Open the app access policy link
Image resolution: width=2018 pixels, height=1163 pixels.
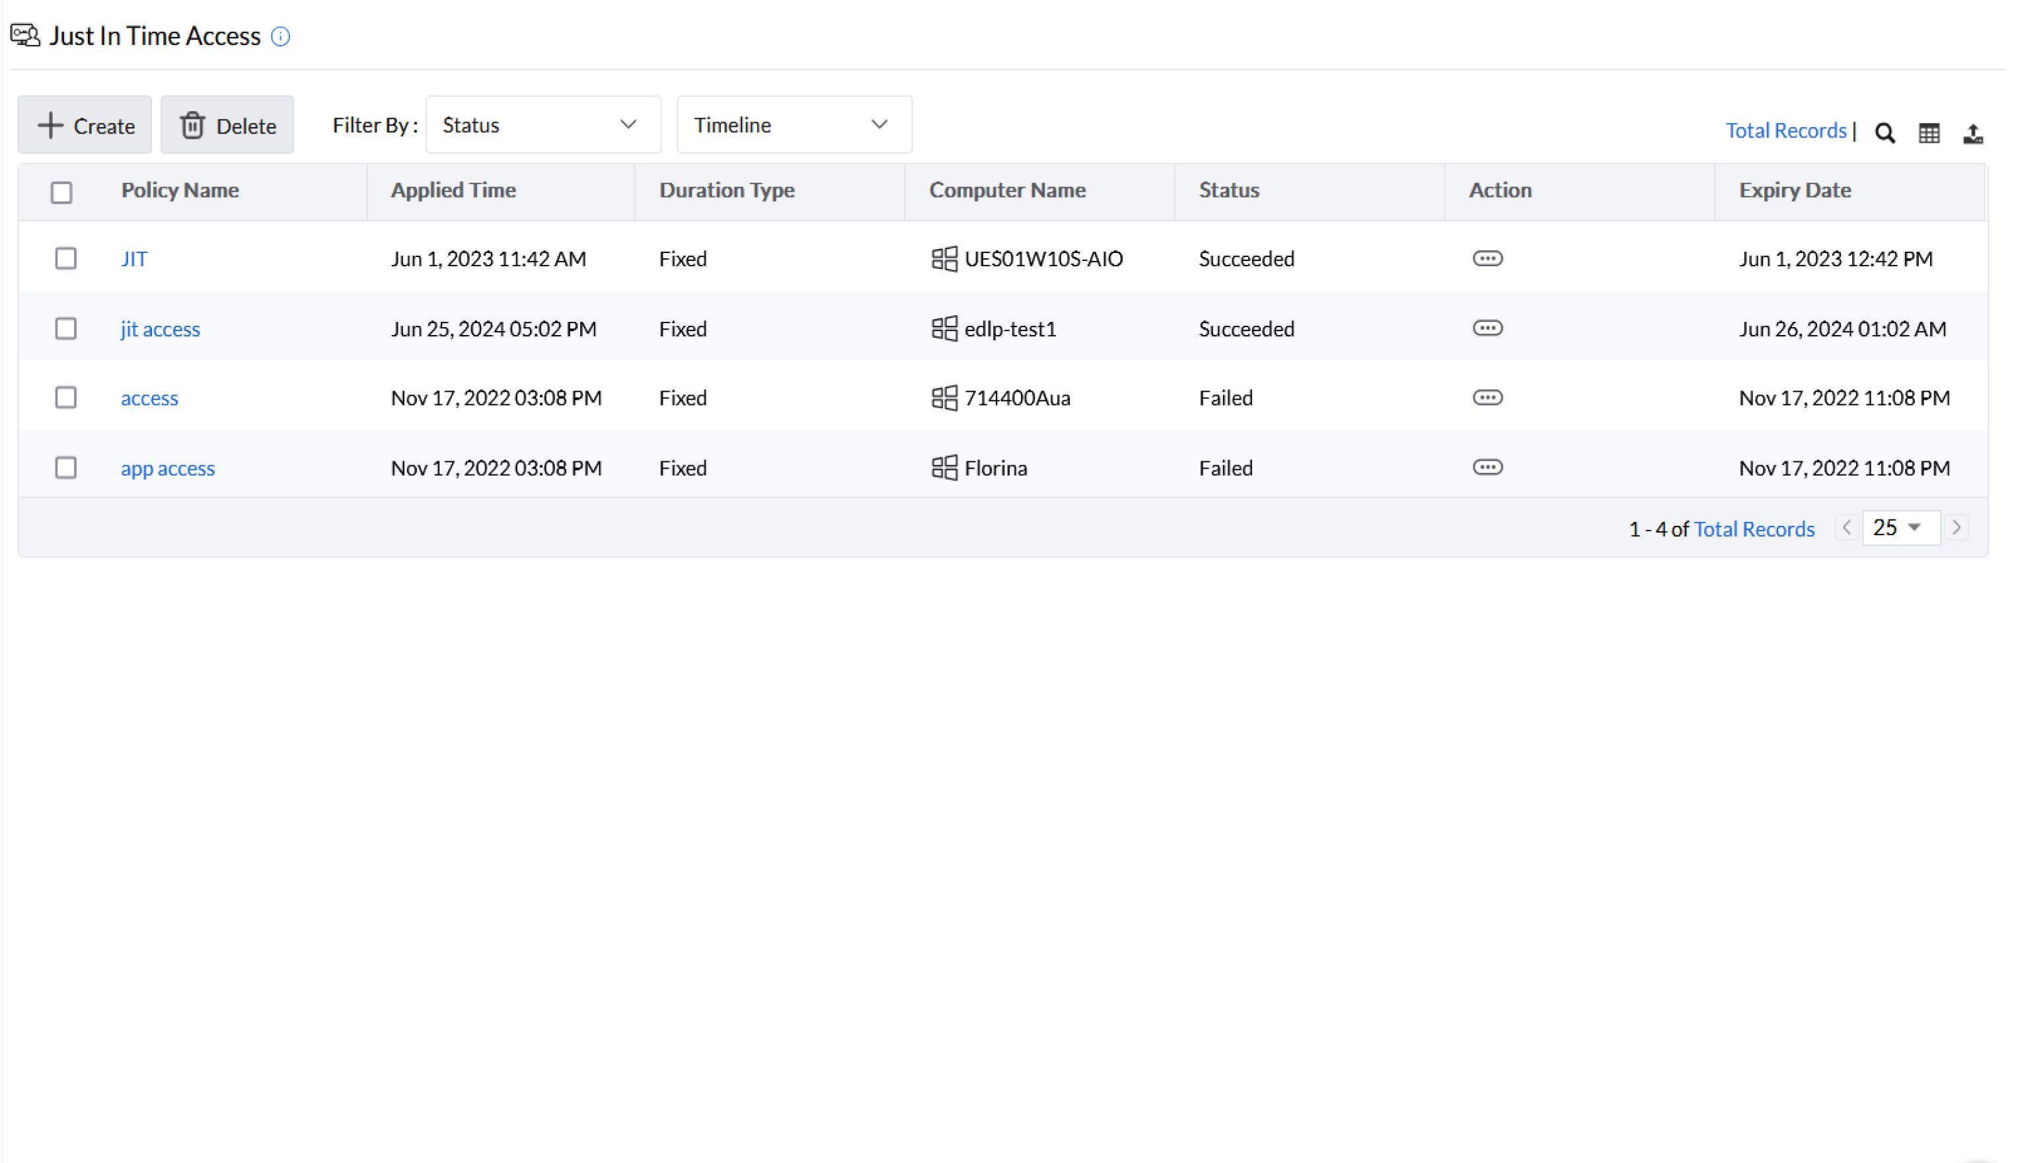click(x=168, y=468)
